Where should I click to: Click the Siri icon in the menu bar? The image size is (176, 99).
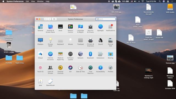pos(164,1)
